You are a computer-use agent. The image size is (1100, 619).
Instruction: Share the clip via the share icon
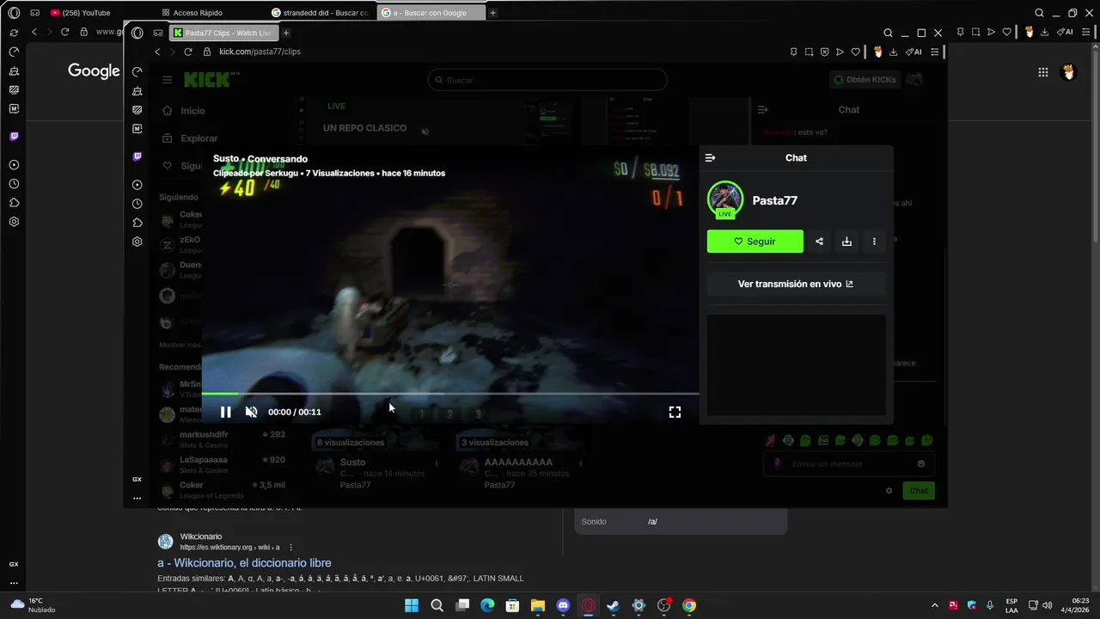pos(819,242)
